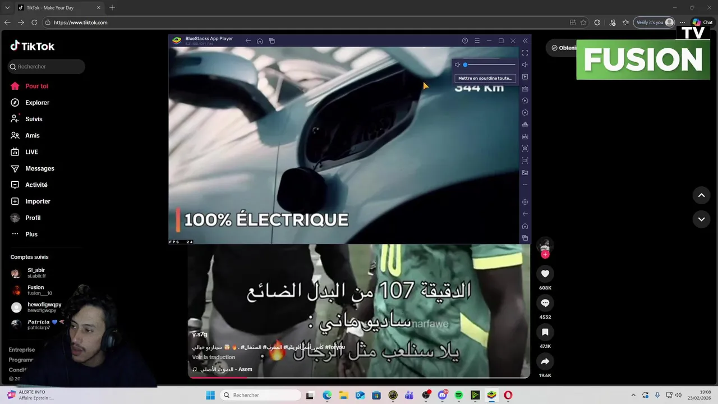The width and height of the screenshot is (718, 404).
Task: Open Discord from taskbar
Action: 443,395
